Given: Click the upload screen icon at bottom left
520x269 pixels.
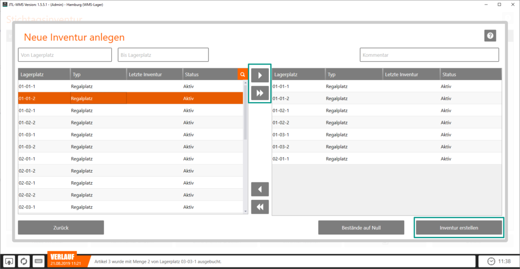Looking at the screenshot, I should tap(10, 261).
